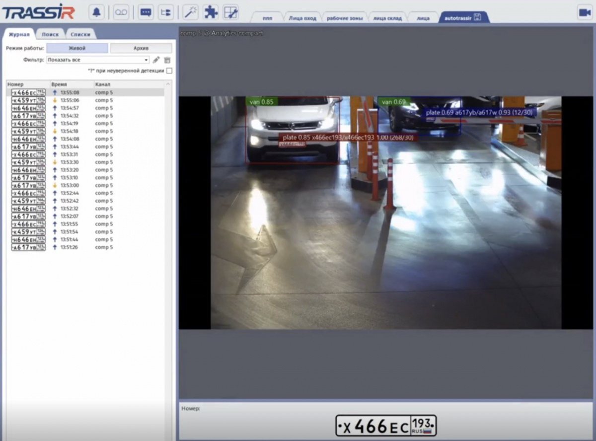The height and width of the screenshot is (441, 596).
Task: Click the device tree structure icon
Action: click(165, 12)
